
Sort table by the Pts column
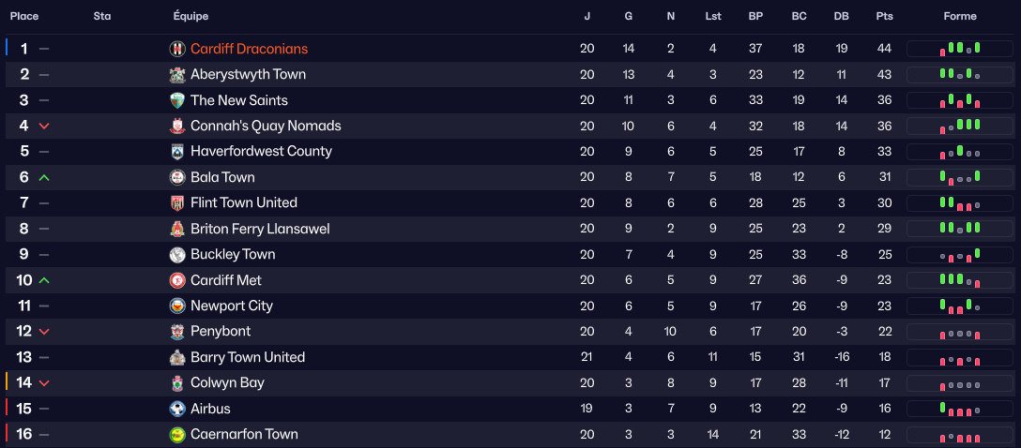point(884,16)
